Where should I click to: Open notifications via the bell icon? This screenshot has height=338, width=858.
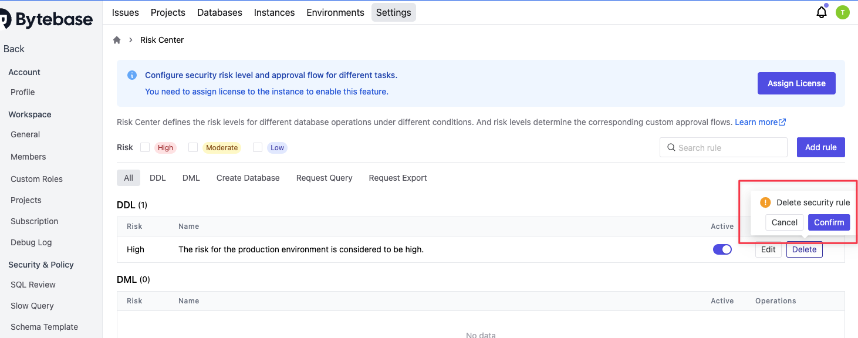[822, 12]
